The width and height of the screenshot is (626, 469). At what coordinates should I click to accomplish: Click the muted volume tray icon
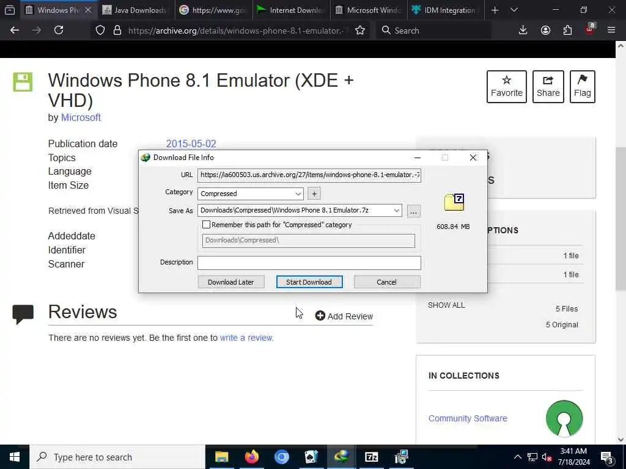pyautogui.click(x=547, y=457)
